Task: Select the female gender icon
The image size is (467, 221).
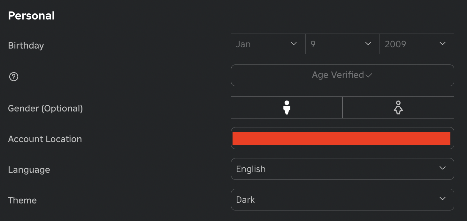Action: pos(398,108)
